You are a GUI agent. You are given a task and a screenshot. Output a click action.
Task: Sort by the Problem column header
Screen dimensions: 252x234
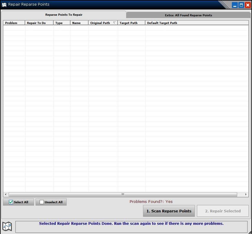tap(14, 23)
